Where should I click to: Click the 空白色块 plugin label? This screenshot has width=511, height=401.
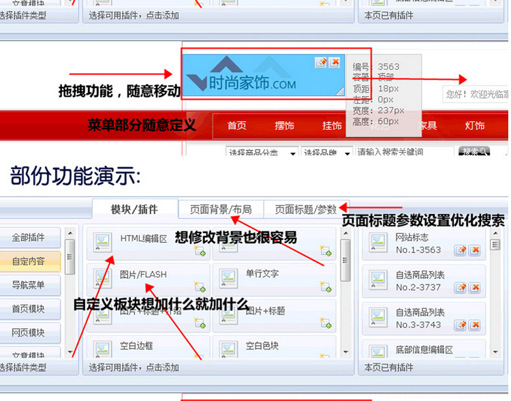point(262,346)
